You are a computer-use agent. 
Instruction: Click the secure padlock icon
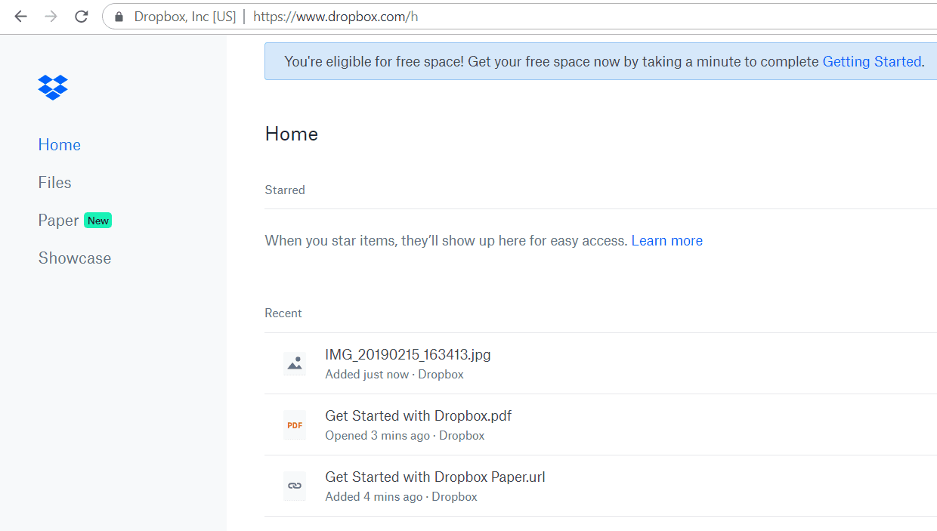pos(119,17)
